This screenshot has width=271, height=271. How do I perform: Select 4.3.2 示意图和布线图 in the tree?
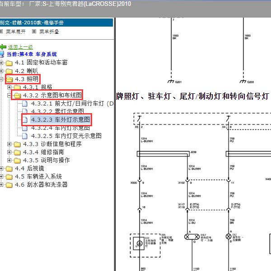click(52, 95)
